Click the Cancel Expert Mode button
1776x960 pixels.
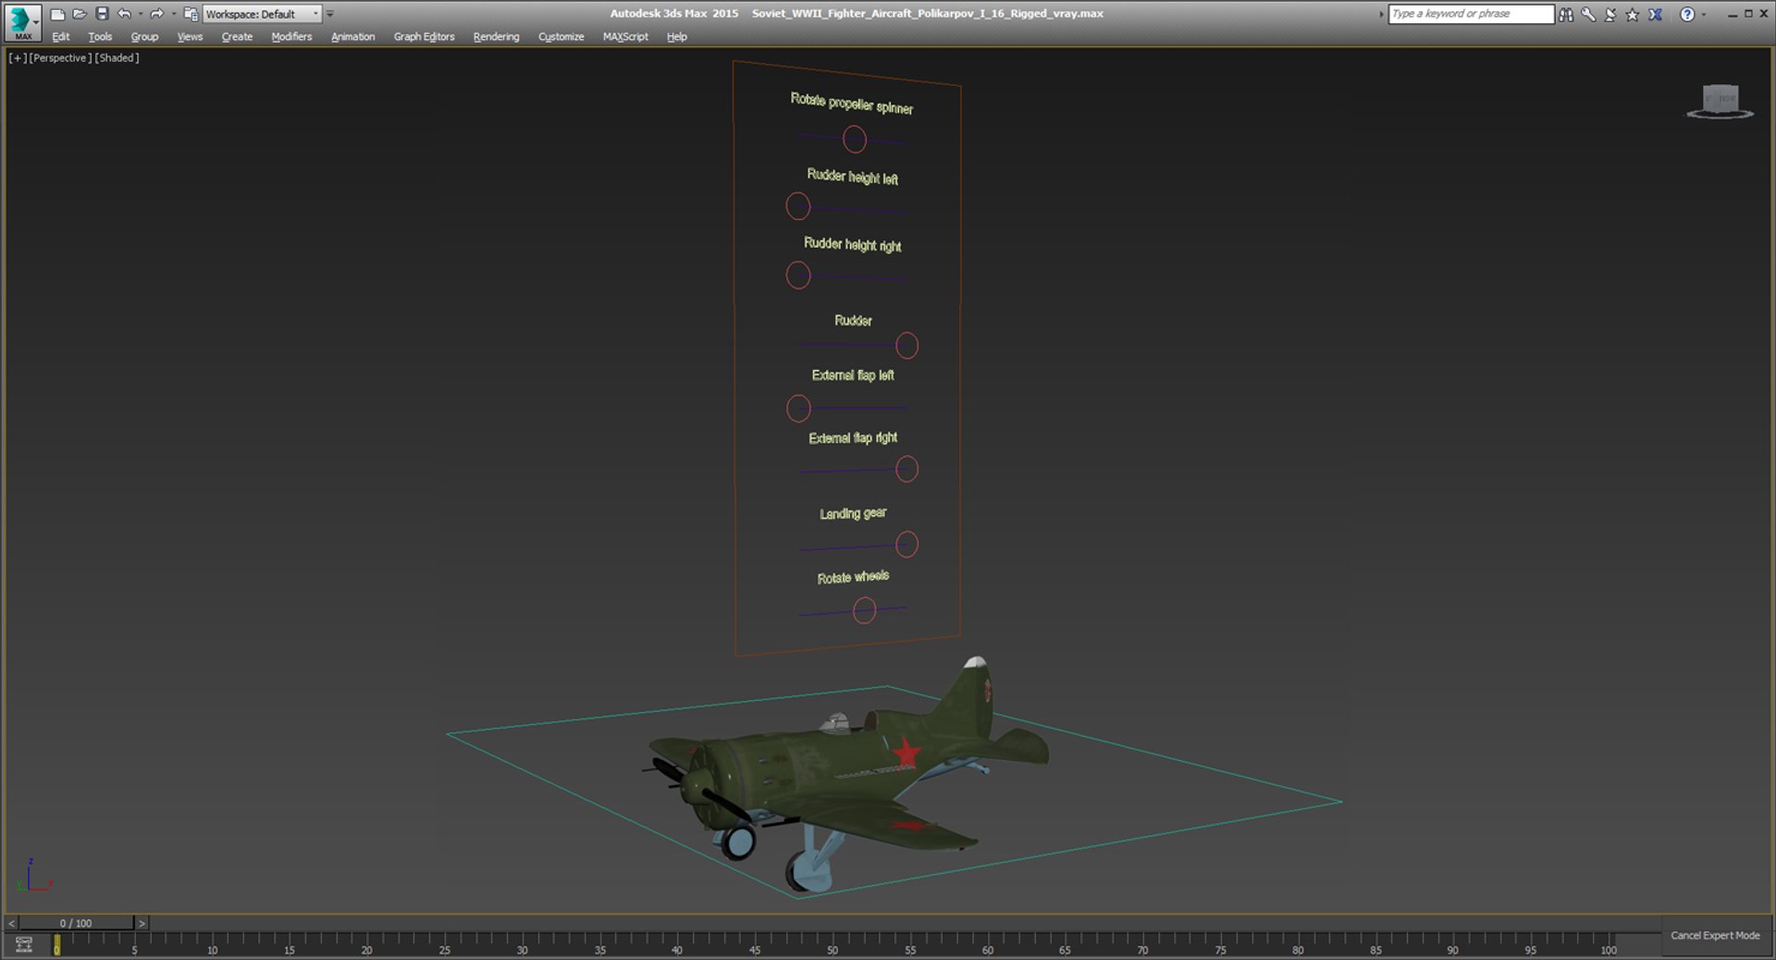click(x=1715, y=936)
